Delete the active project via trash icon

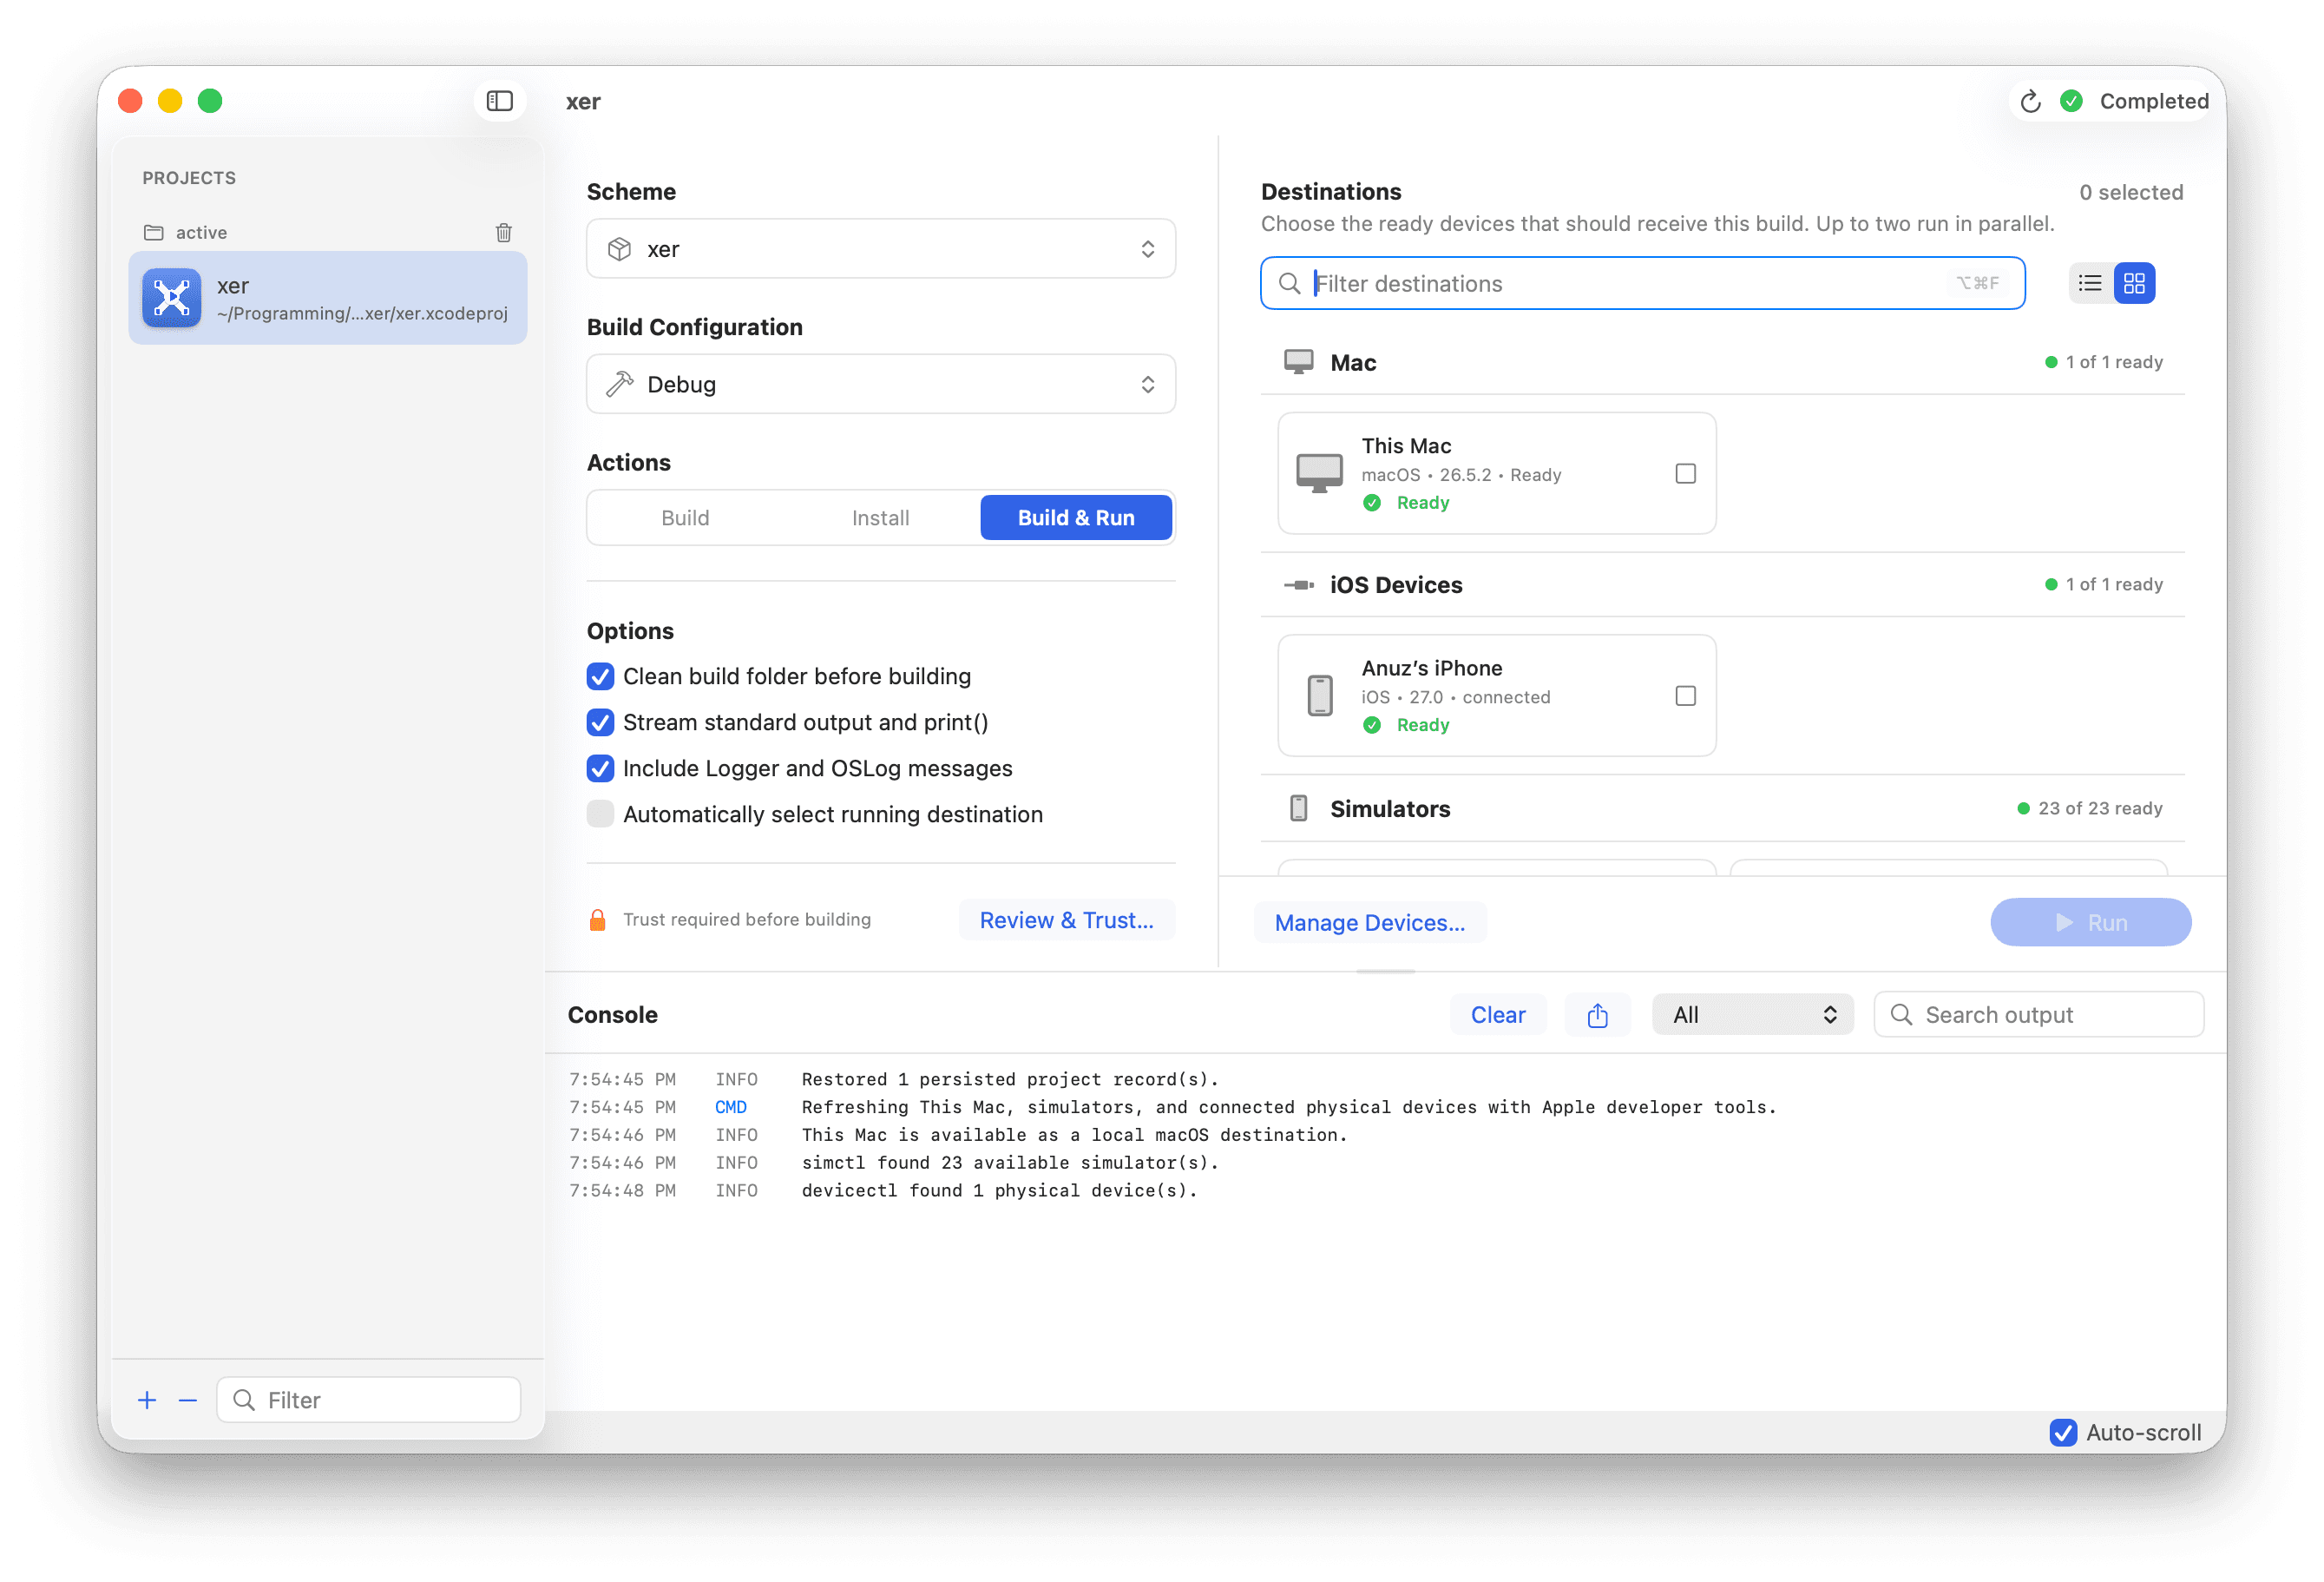pyautogui.click(x=504, y=232)
